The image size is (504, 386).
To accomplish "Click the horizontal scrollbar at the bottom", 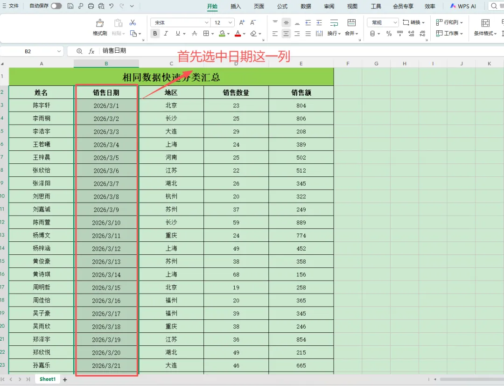I will click(471, 379).
